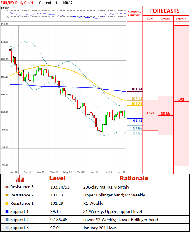
Task: Select the 1 MONTH forecast column header
Action: (181, 19)
